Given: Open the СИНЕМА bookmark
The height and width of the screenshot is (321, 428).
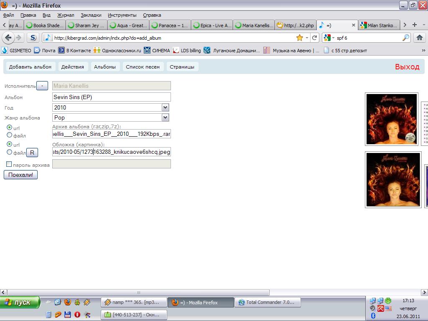Looking at the screenshot, I should coord(157,51).
